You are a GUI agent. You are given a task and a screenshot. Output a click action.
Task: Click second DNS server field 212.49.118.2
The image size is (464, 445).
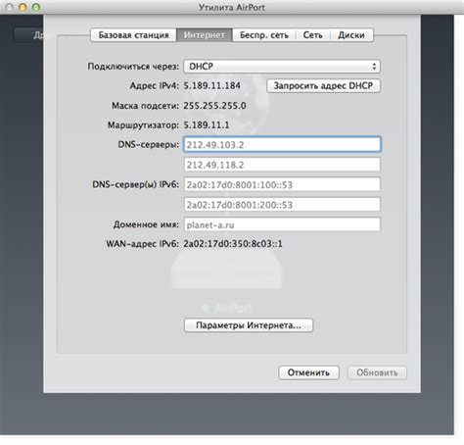282,165
